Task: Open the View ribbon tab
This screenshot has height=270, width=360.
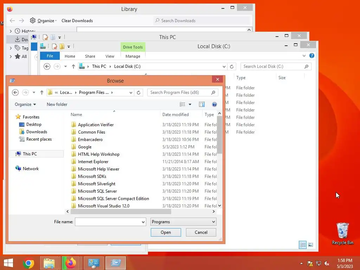Action: (x=110, y=56)
